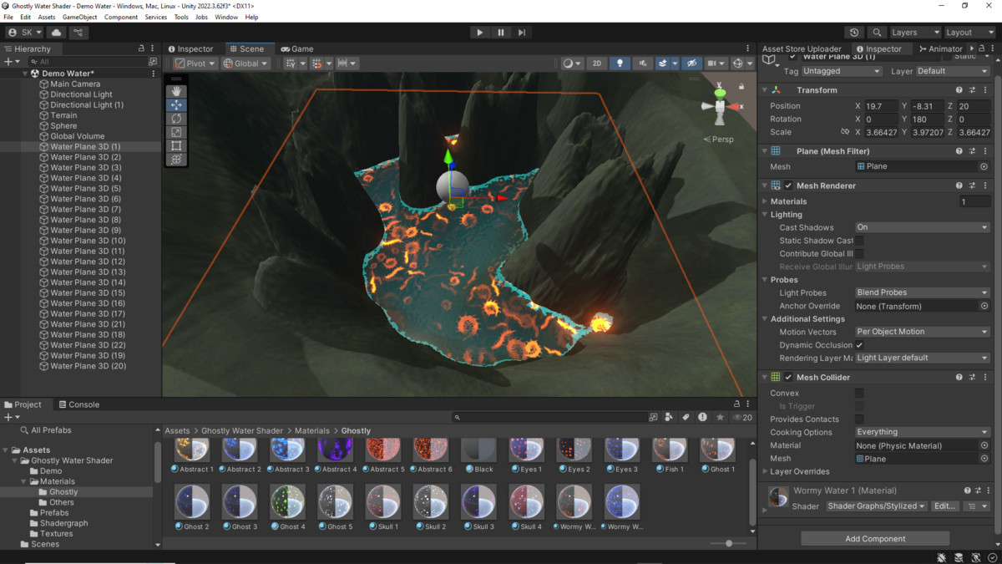Open the Layers dropdown
Image resolution: width=1002 pixels, height=564 pixels.
point(915,33)
